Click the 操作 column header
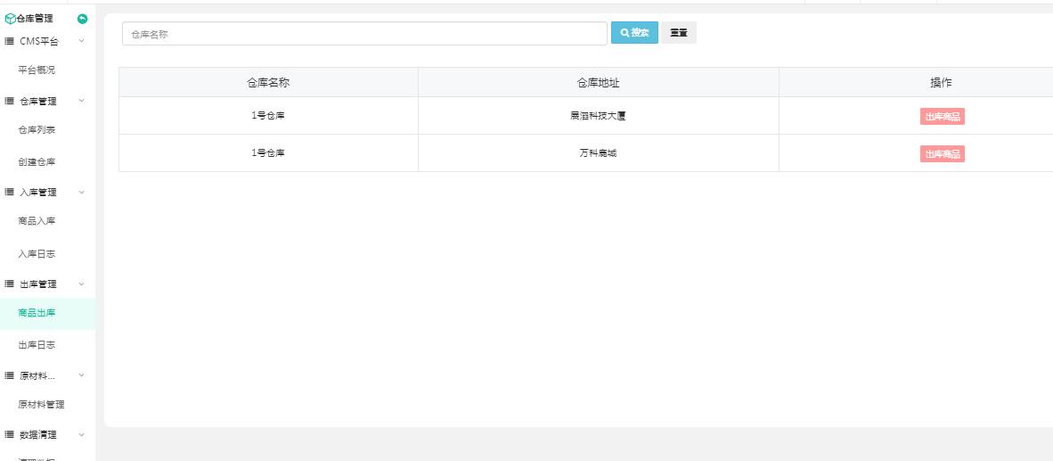Image resolution: width=1053 pixels, height=461 pixels. point(941,83)
